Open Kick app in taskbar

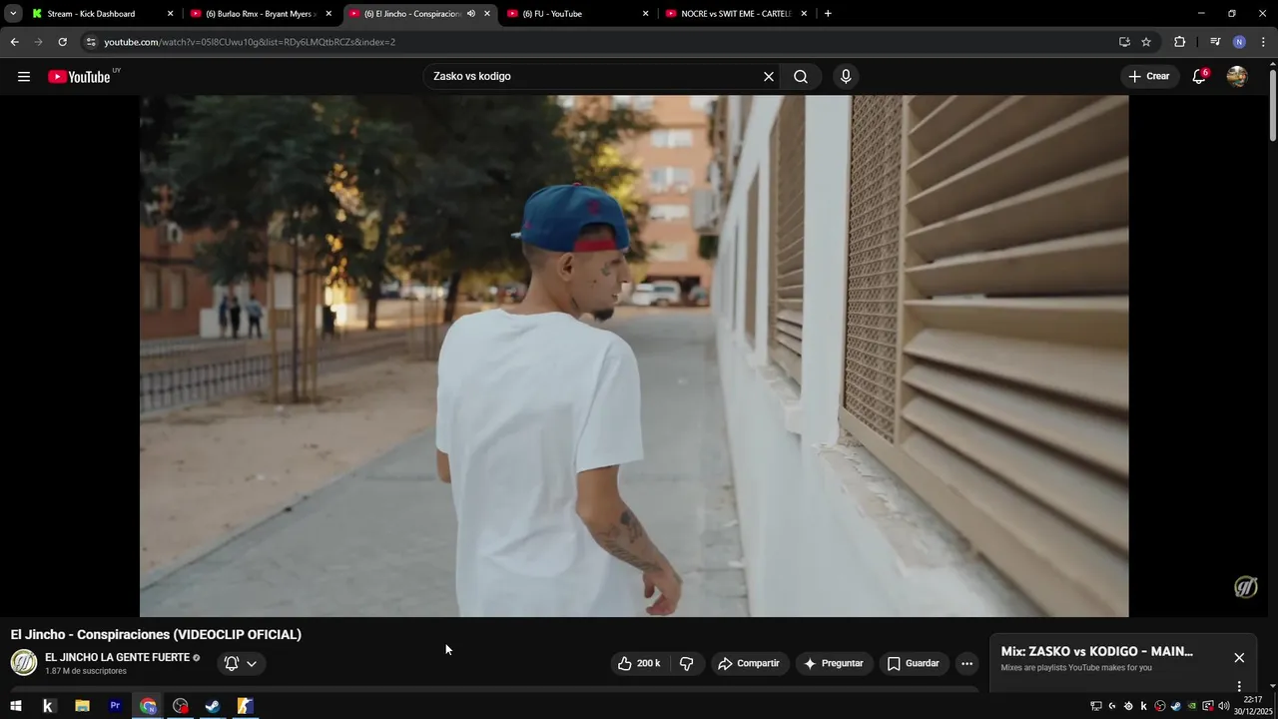48,706
